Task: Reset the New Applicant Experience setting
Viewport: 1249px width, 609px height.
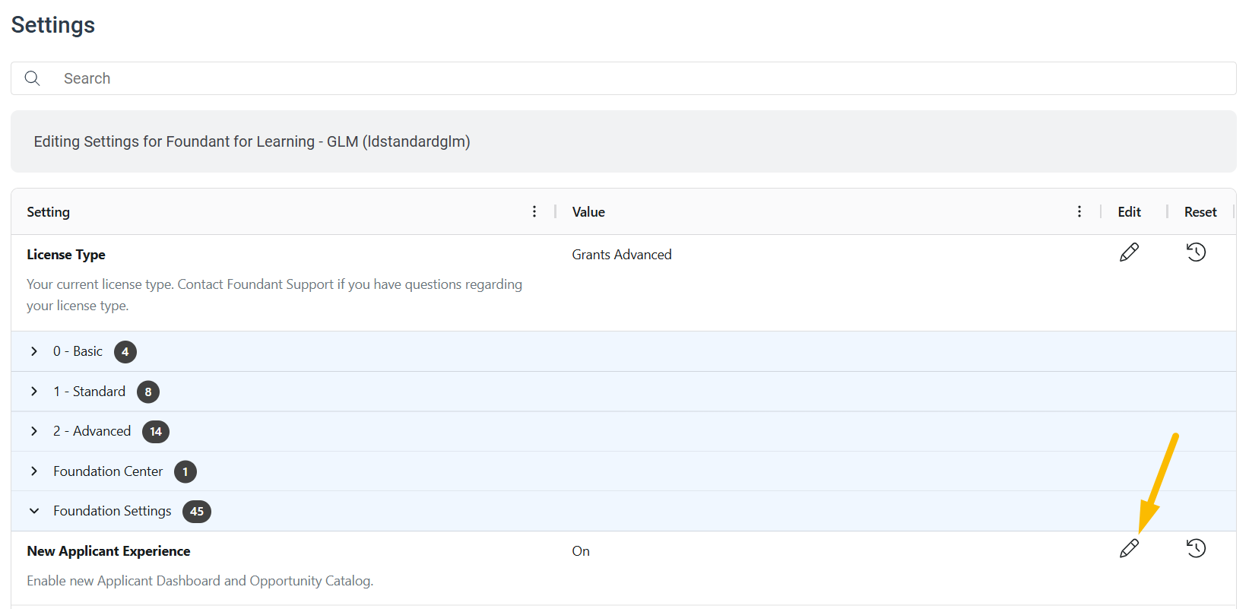Action: tap(1197, 548)
